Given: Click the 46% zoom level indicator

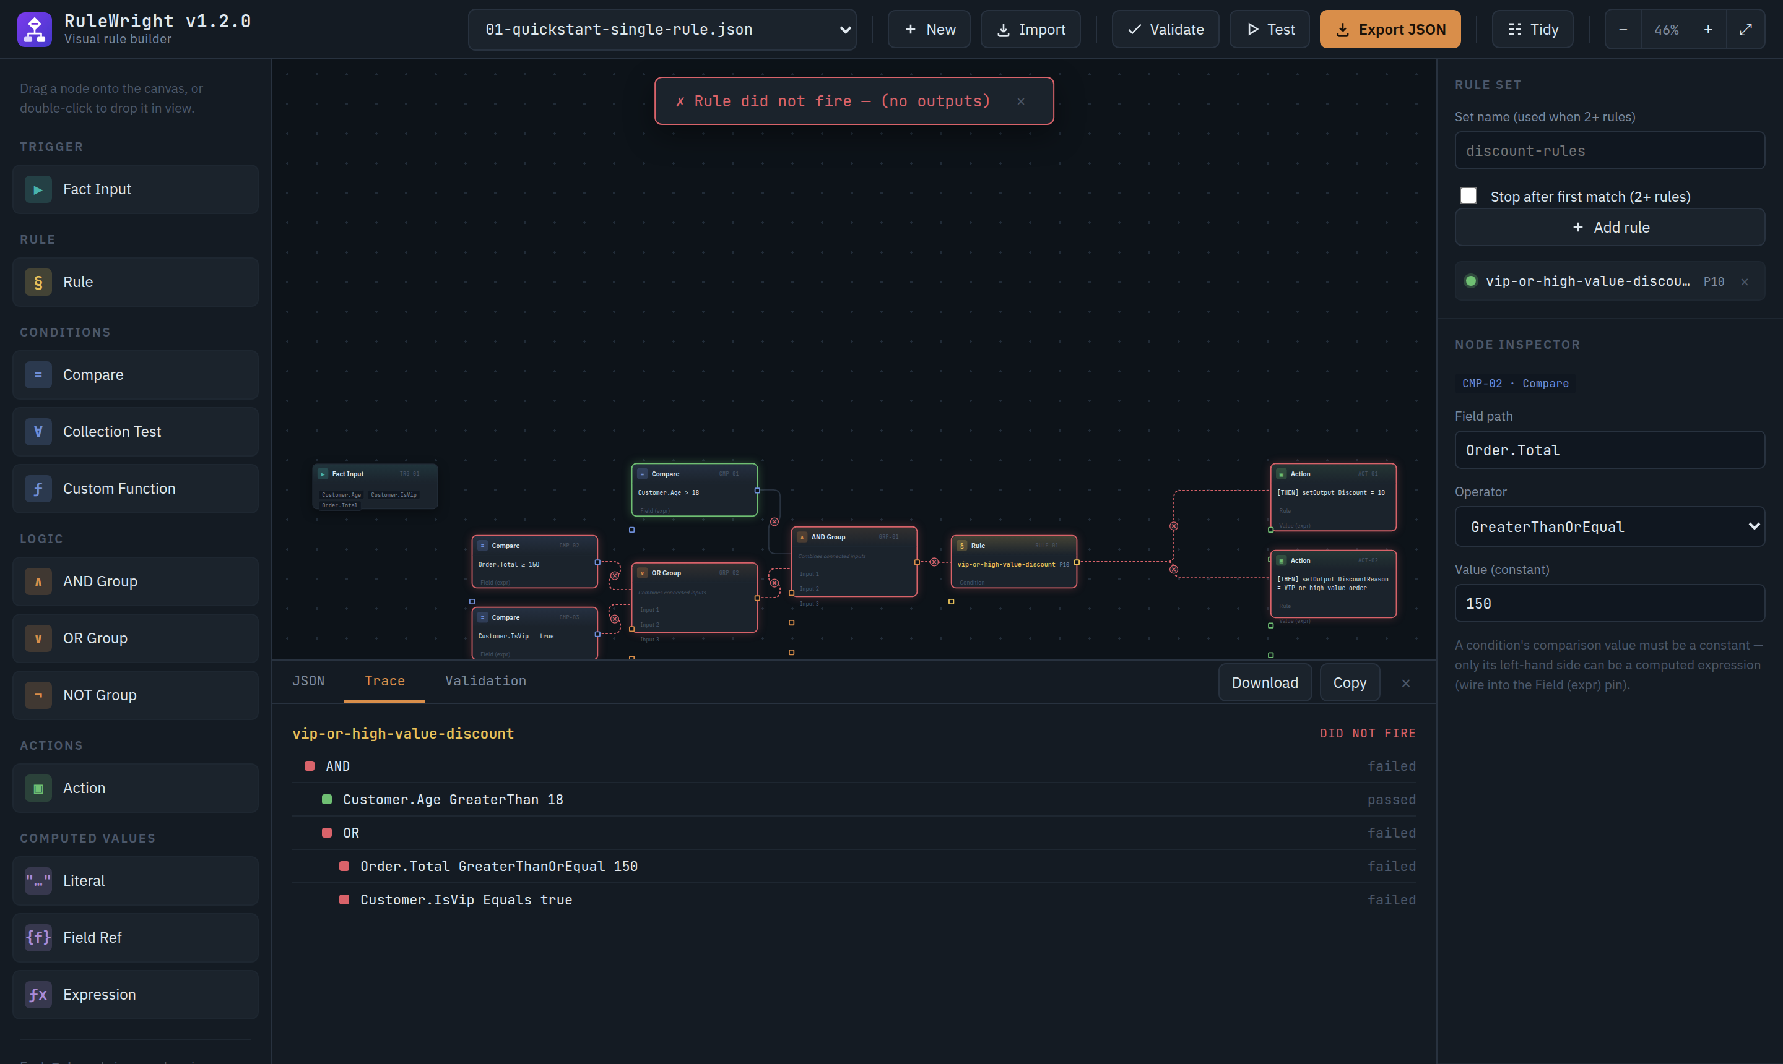Looking at the screenshot, I should 1666,30.
